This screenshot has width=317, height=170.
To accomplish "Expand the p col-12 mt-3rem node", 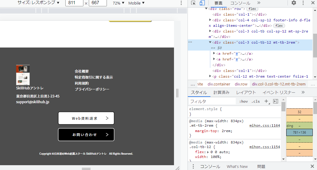I will [210, 76].
